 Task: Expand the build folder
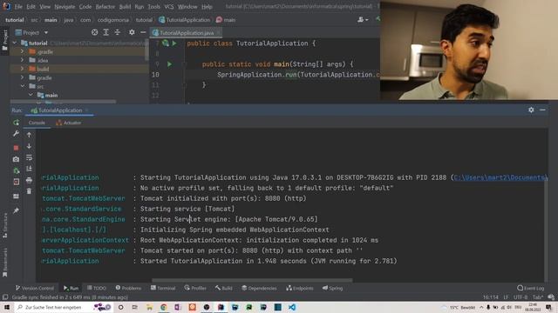23,69
